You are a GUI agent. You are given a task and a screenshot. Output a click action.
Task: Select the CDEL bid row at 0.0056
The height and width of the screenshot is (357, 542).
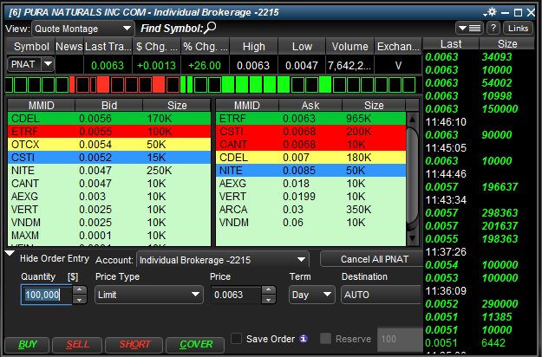tap(109, 119)
